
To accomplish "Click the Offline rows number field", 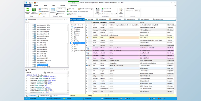I will pos(136,11).
